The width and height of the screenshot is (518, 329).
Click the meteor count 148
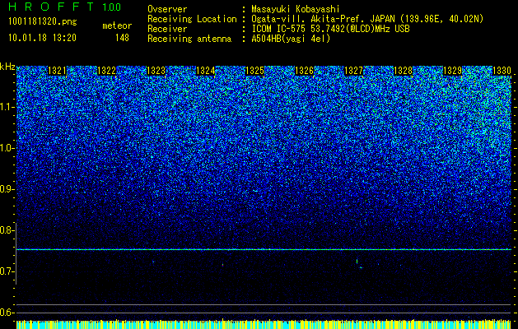pos(122,38)
